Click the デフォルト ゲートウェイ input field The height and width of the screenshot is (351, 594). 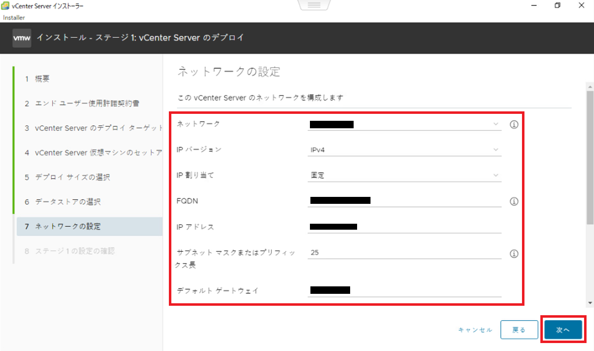[x=404, y=290]
